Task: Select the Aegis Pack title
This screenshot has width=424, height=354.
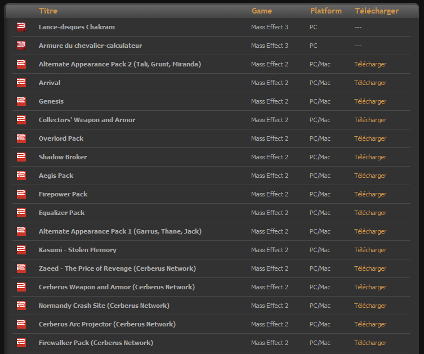Action: tap(56, 176)
